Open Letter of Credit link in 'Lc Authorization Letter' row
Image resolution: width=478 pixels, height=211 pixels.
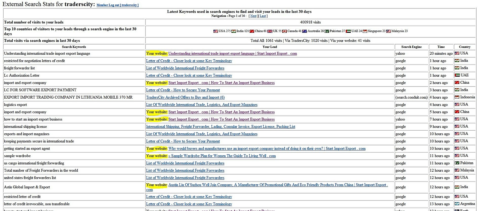pos(189,75)
